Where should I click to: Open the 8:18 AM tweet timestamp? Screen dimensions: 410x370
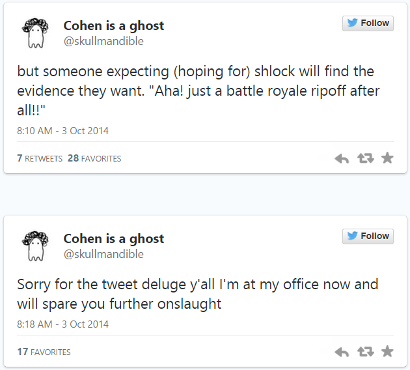(x=62, y=324)
